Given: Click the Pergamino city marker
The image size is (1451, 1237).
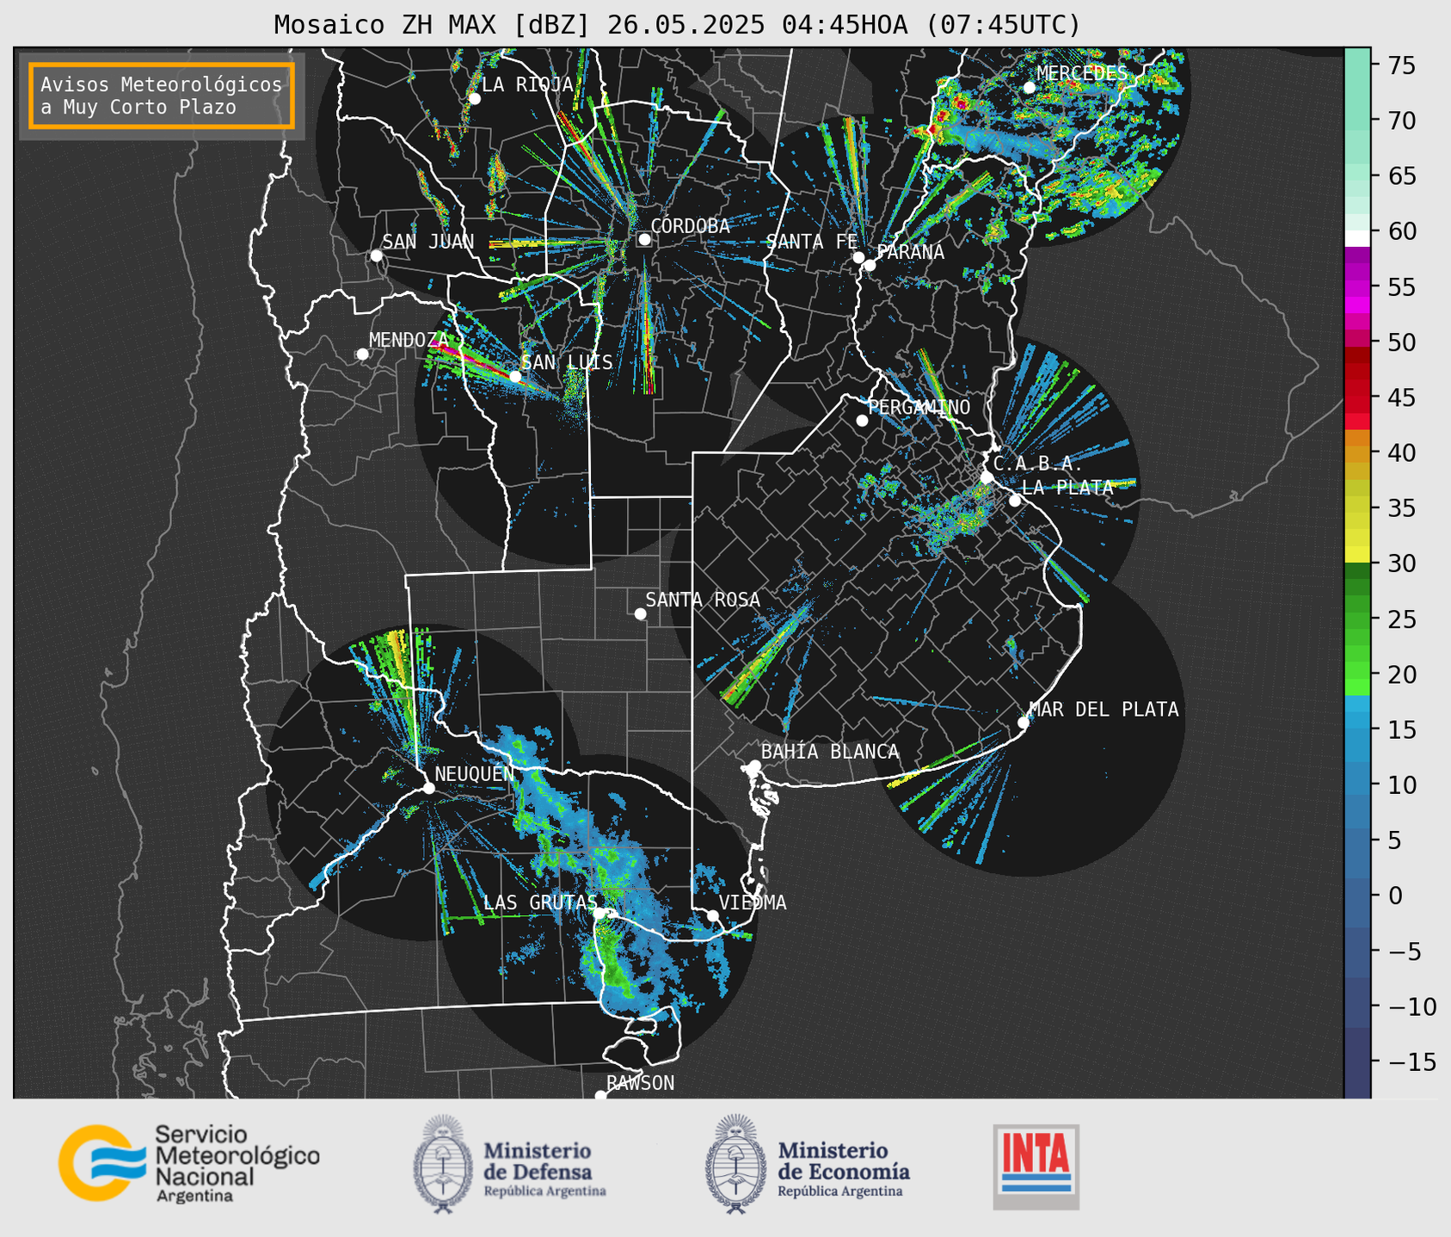Looking at the screenshot, I should (862, 421).
